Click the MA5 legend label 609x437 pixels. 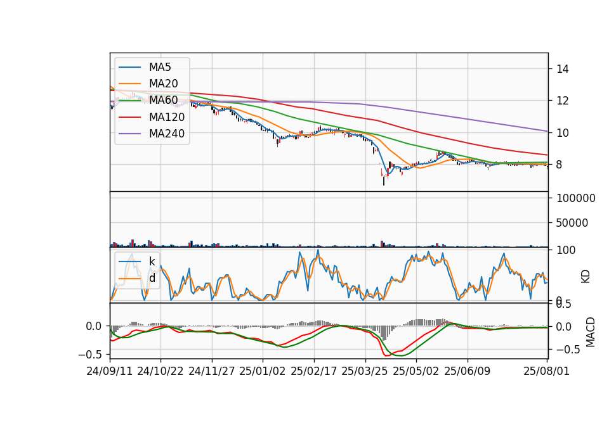(160, 67)
